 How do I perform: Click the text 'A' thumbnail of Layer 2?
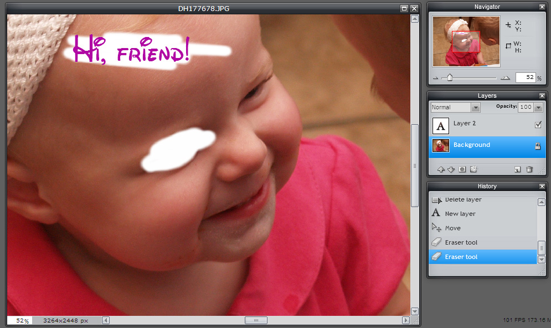(441, 126)
